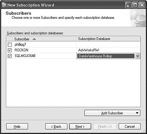
Task: Maximize the wizard window
Action: (x=135, y=5)
